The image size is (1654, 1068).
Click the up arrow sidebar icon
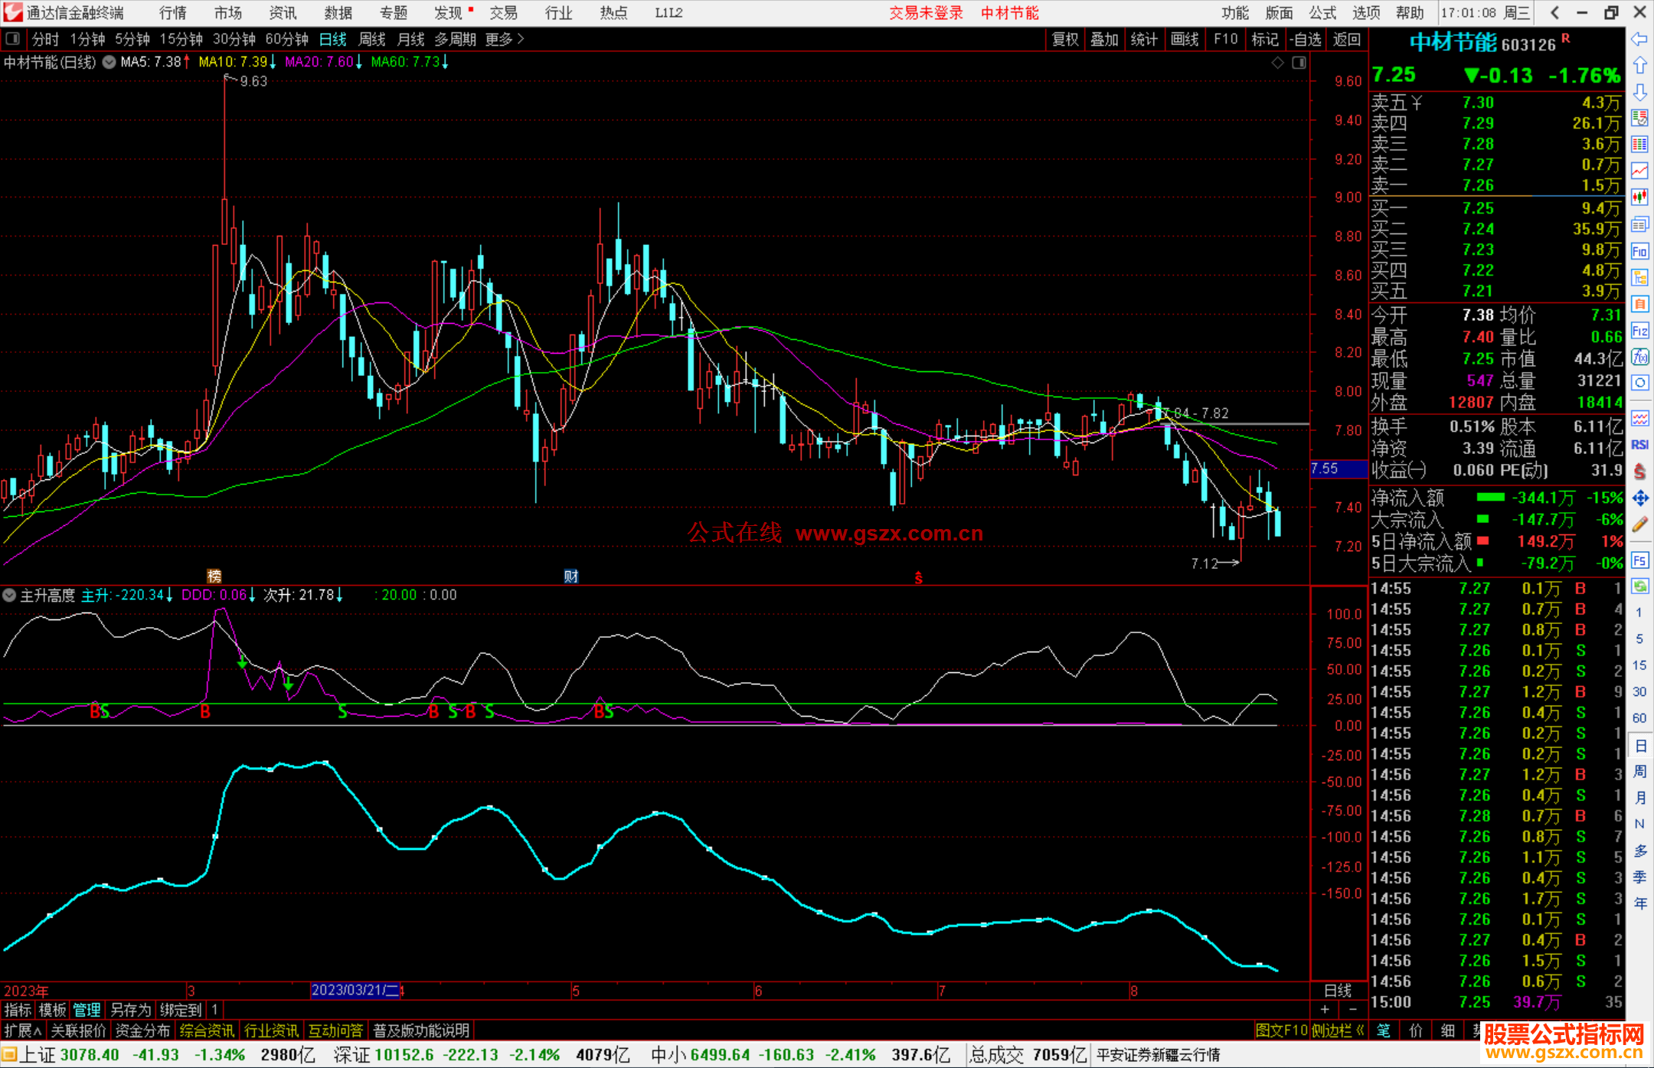click(1639, 65)
